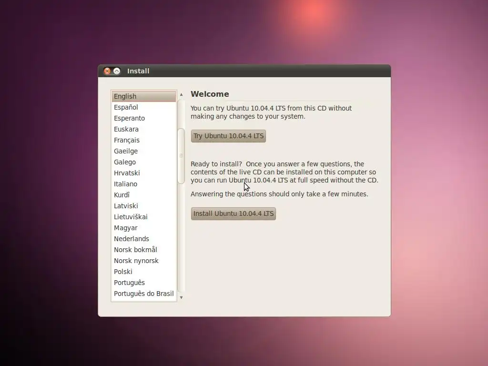Select Italiano in the list
Screen dimensions: 488x366
(x=144, y=184)
